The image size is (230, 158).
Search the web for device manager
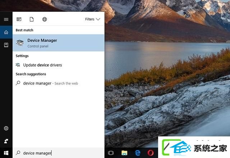click(59, 83)
